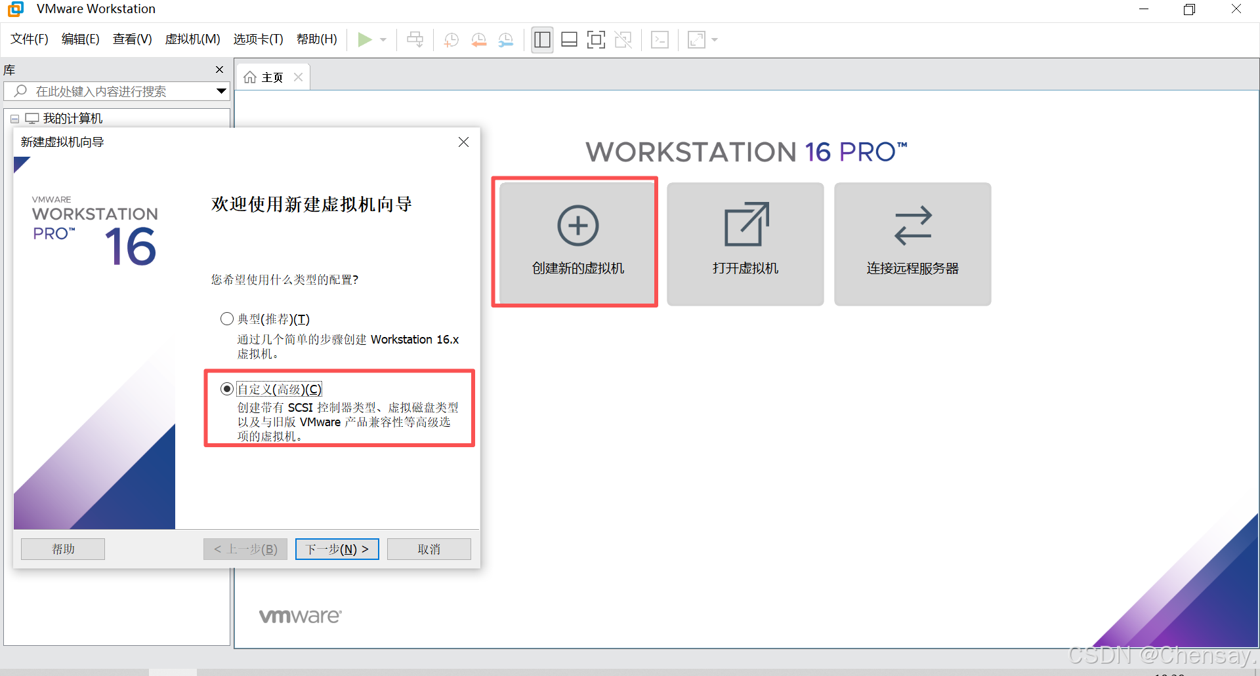Screen dimensions: 1260x676
Task: Collapse the 我的计算机 tree node
Action: pos(15,119)
